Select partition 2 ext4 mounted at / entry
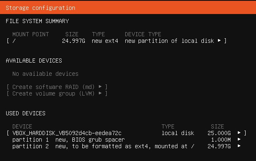Screen dimensions: 256x161 (127, 146)
